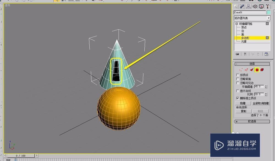Click the object color swatch beside Cone01
The height and width of the screenshot is (161, 275).
tap(268, 12)
